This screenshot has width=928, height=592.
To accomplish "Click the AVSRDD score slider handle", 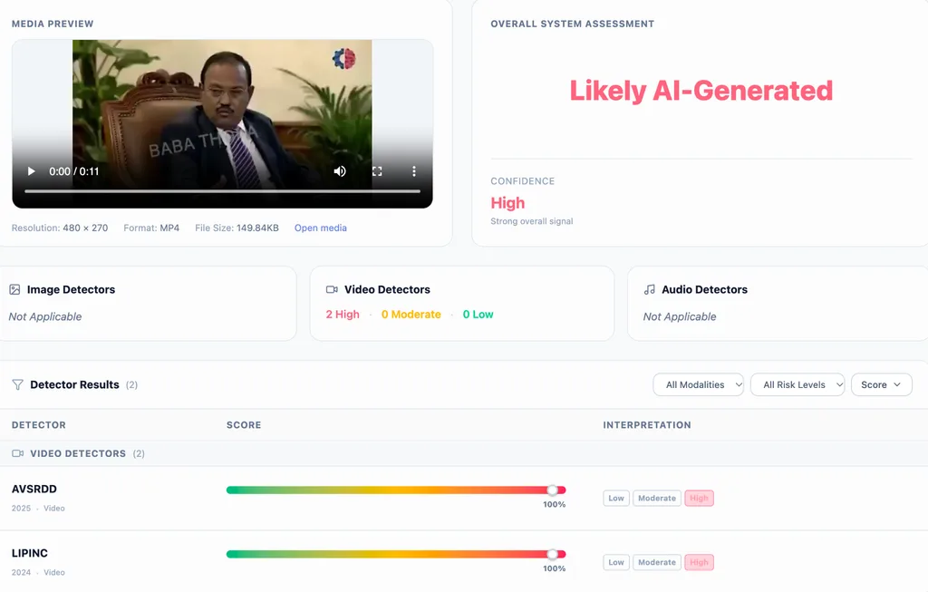I will pyautogui.click(x=552, y=490).
